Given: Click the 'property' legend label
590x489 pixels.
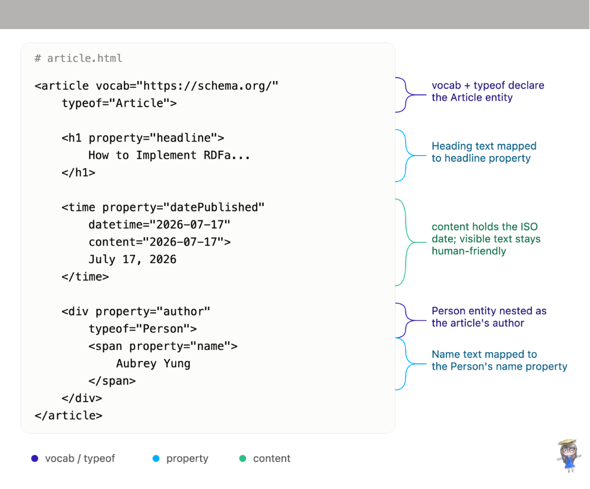Looking at the screenshot, I should [187, 459].
